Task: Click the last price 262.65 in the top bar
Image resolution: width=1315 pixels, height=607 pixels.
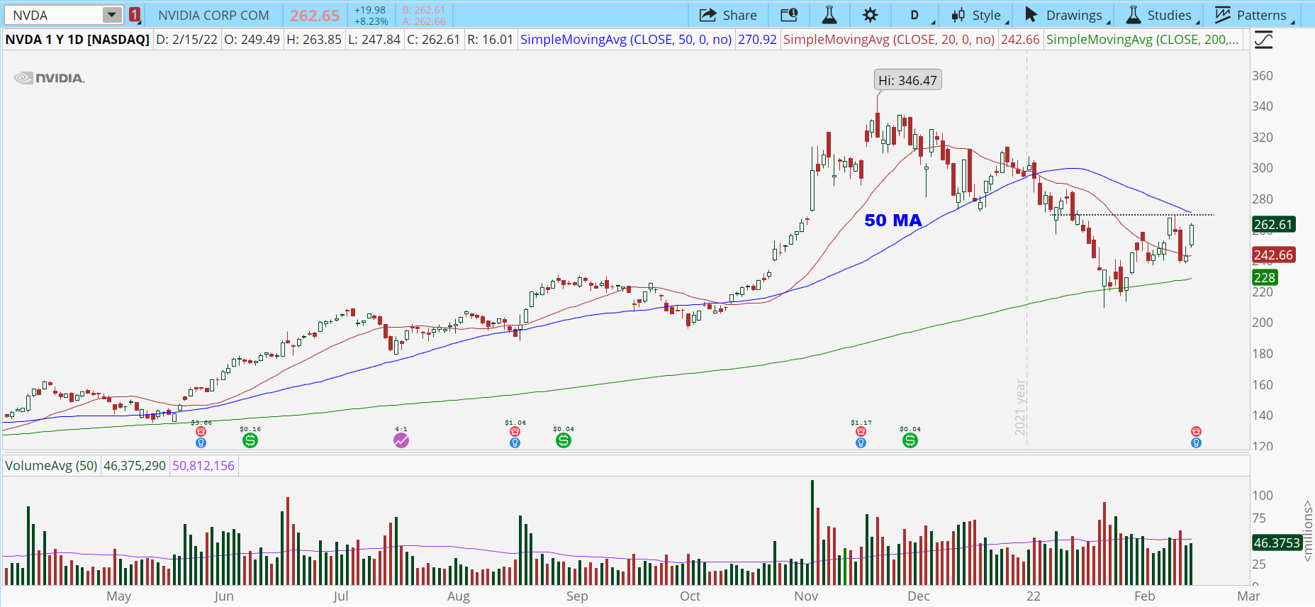Action: 315,16
